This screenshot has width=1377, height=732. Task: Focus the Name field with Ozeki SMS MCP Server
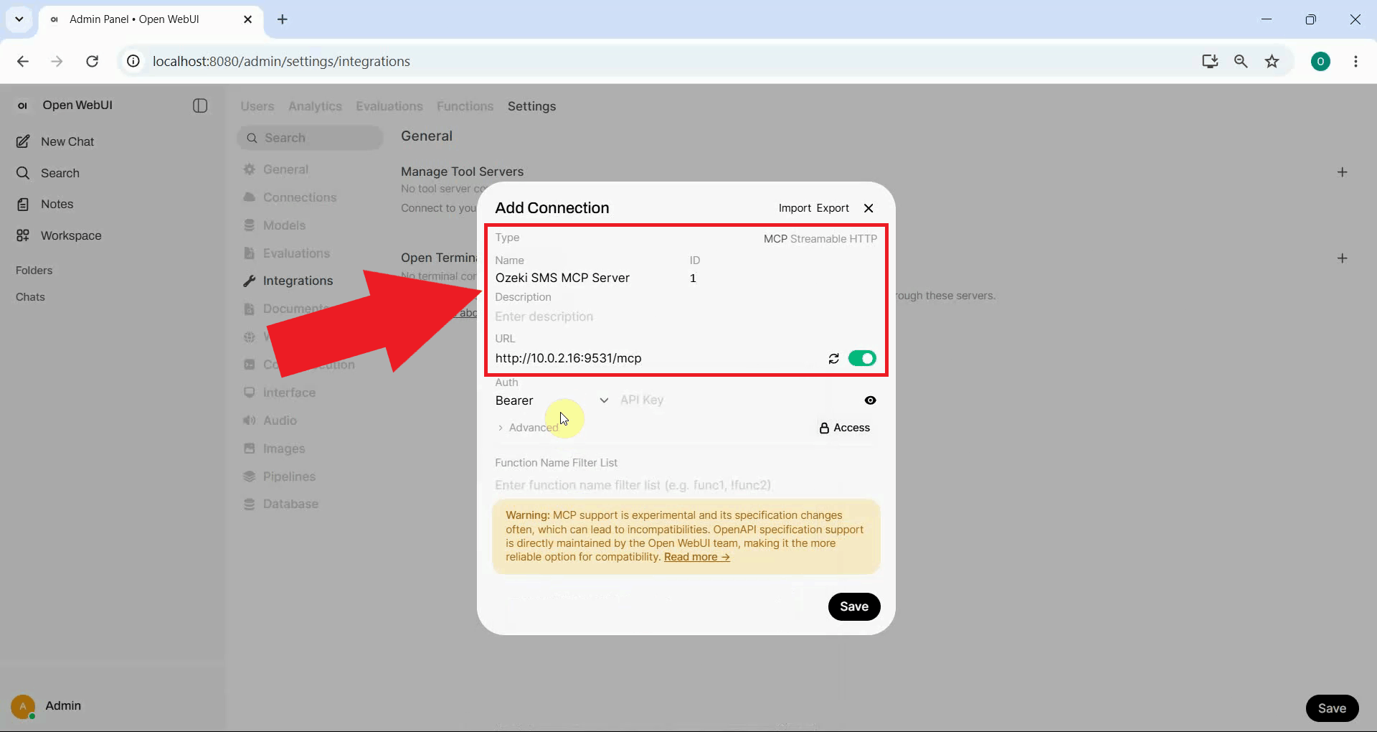tap(588, 278)
